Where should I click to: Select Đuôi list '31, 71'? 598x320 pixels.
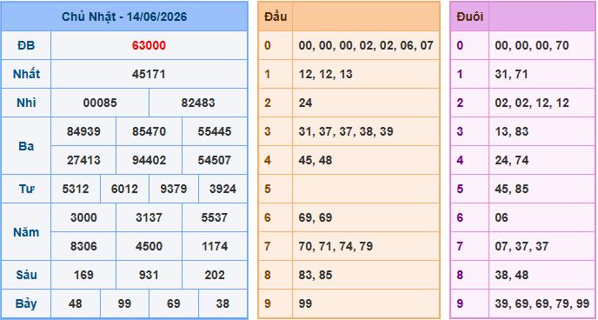[511, 75]
